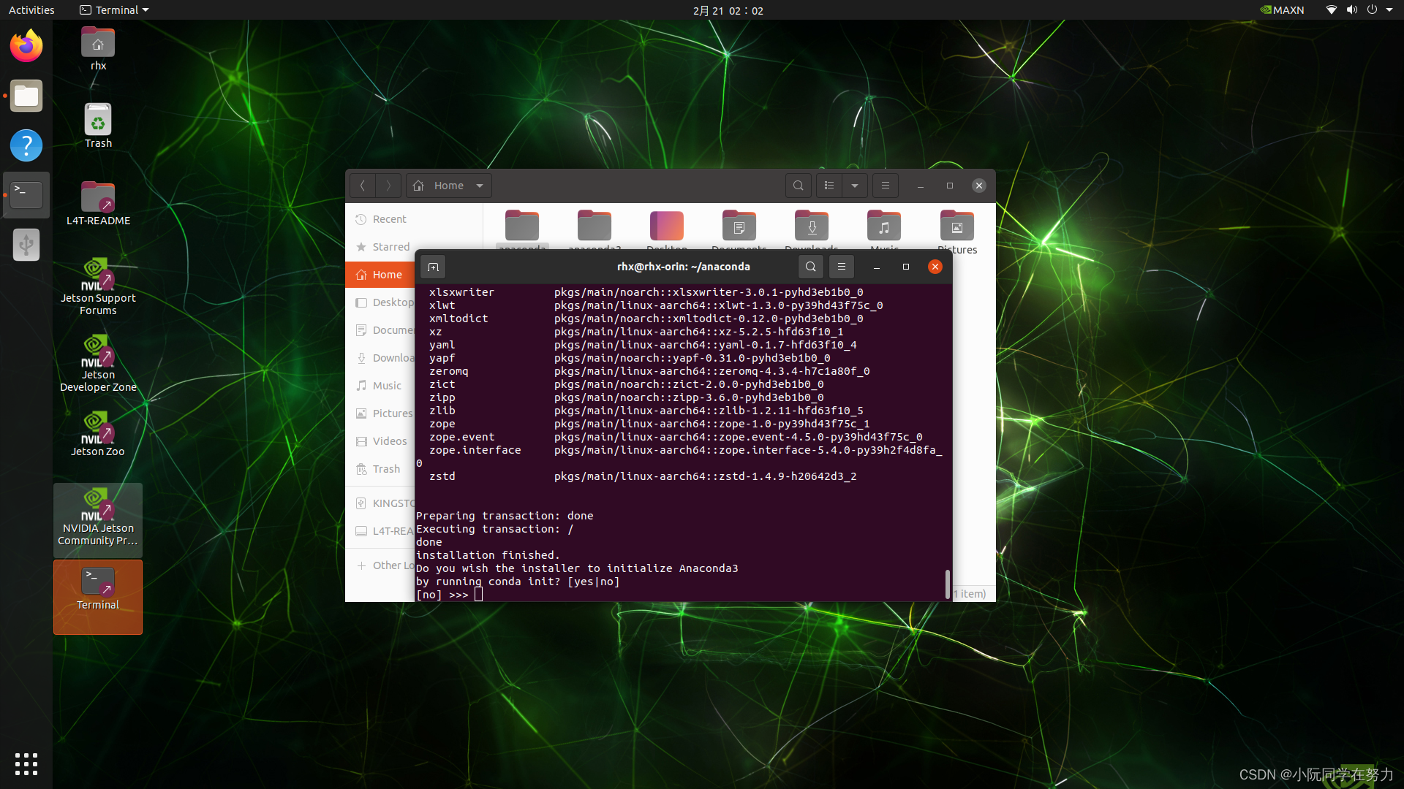Switch file manager to list view
The image size is (1404, 789).
point(829,185)
